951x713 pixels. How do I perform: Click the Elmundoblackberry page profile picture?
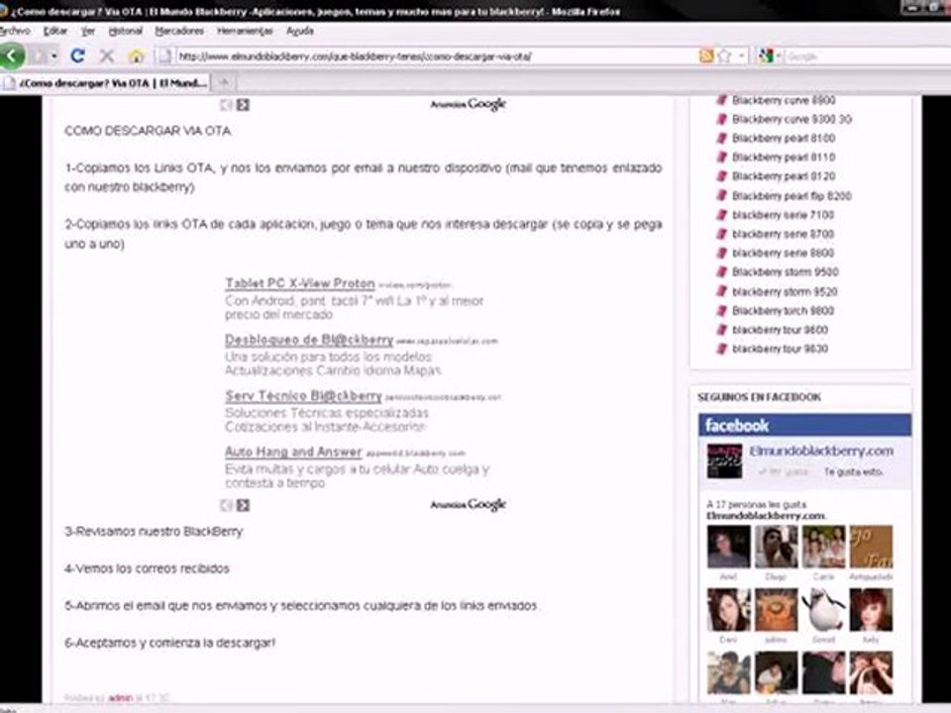coord(724,460)
